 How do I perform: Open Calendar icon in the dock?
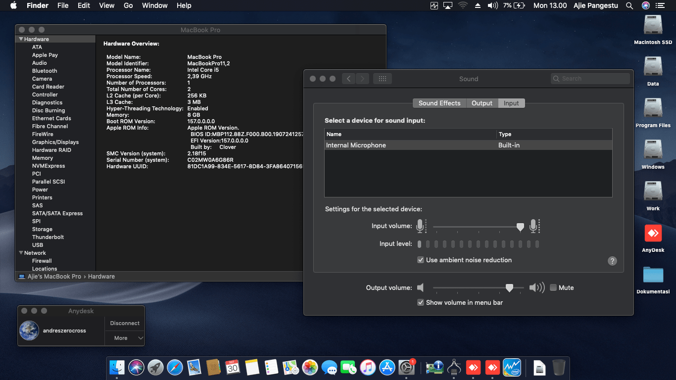(233, 367)
